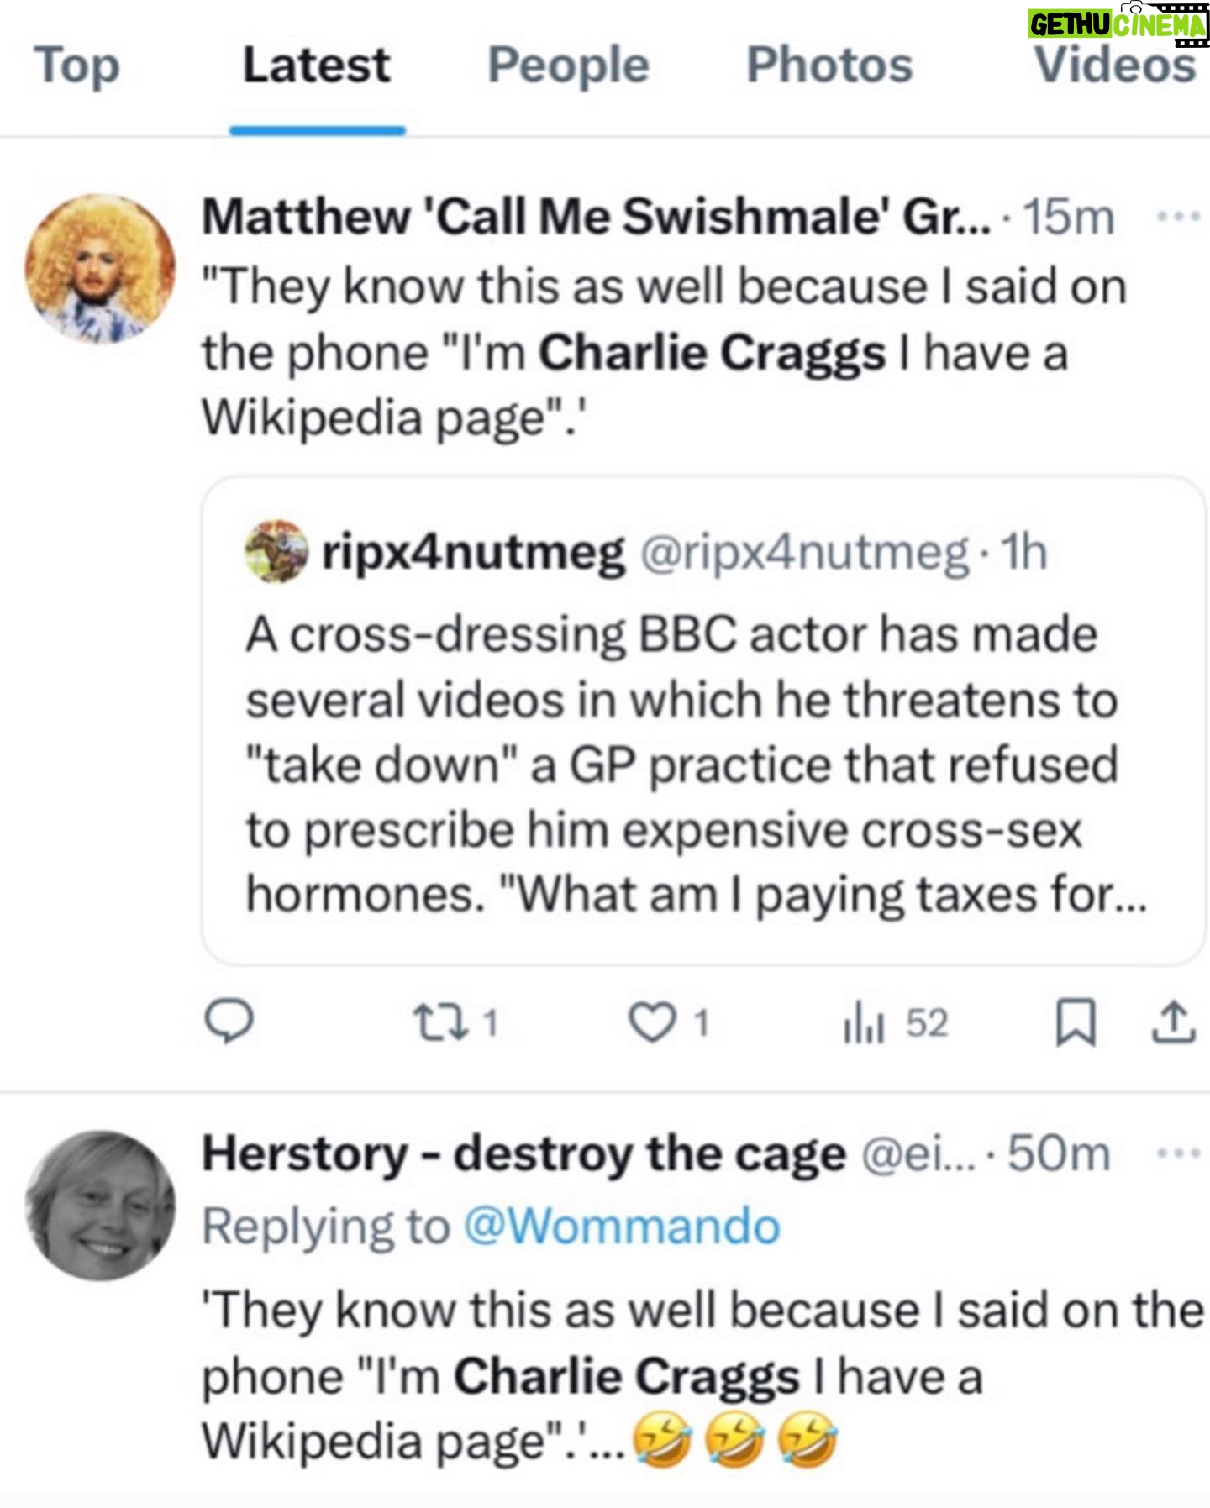Click Herstory - destroy the cage username
The height and width of the screenshot is (1508, 1210).
coord(523,1153)
